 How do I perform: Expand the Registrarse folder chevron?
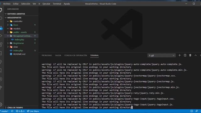(x=8, y=43)
